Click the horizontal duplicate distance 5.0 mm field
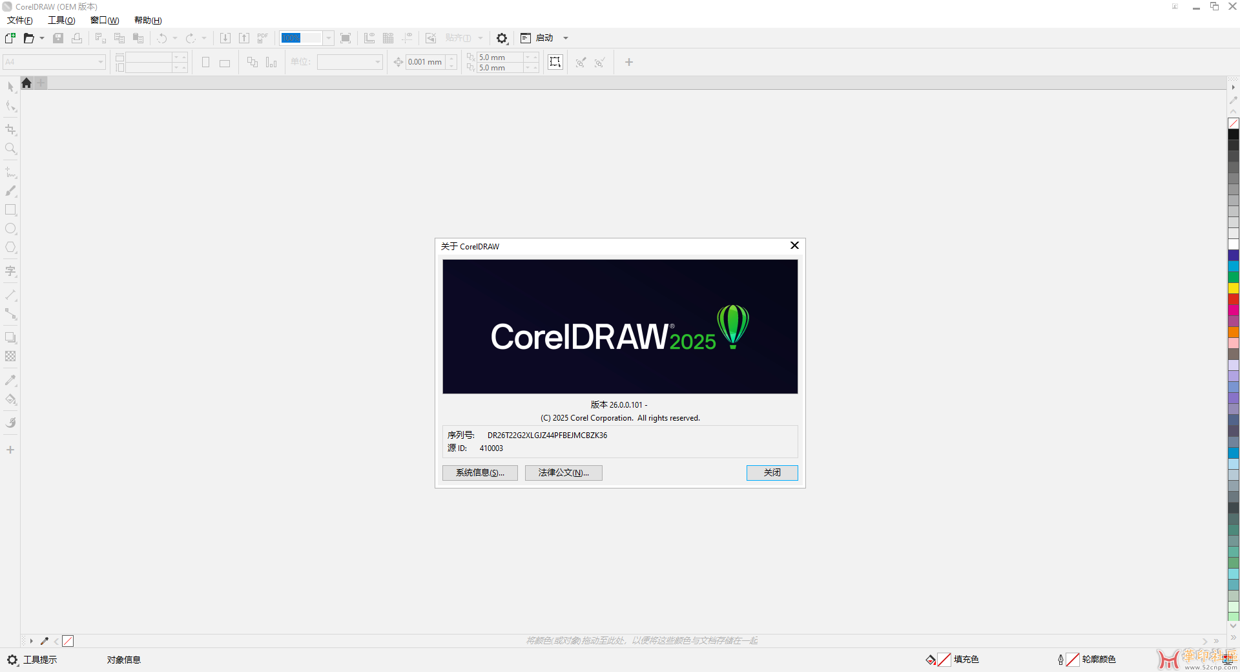 coord(499,58)
